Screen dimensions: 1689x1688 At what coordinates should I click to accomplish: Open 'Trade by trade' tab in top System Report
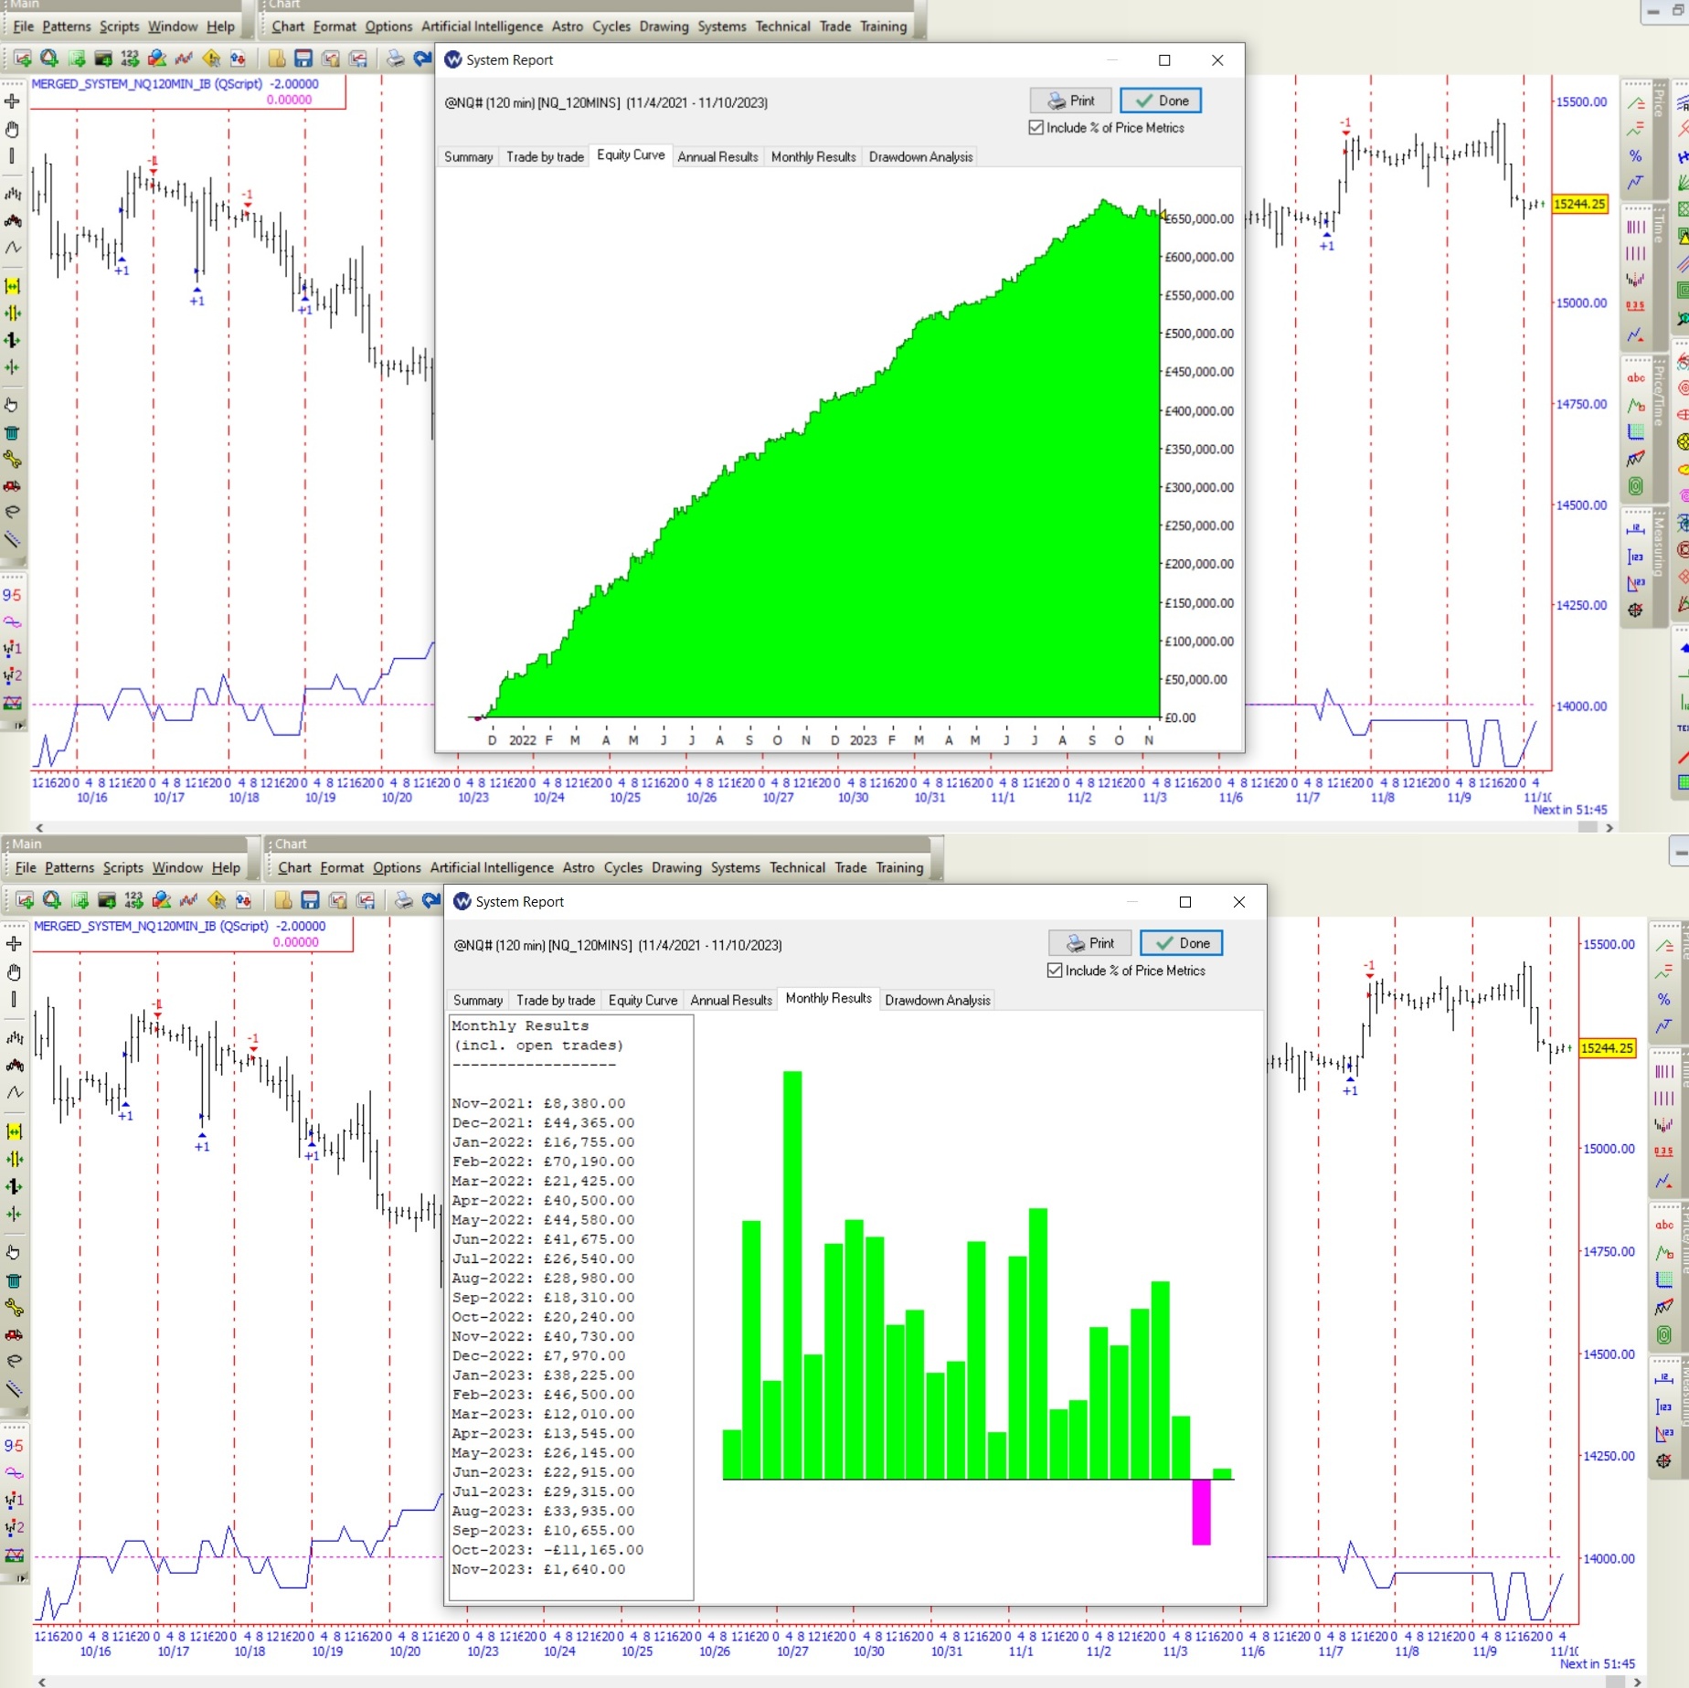click(545, 157)
